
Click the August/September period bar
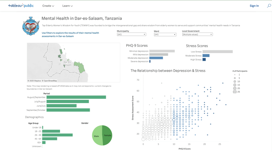pyautogui.click(x=76, y=97)
